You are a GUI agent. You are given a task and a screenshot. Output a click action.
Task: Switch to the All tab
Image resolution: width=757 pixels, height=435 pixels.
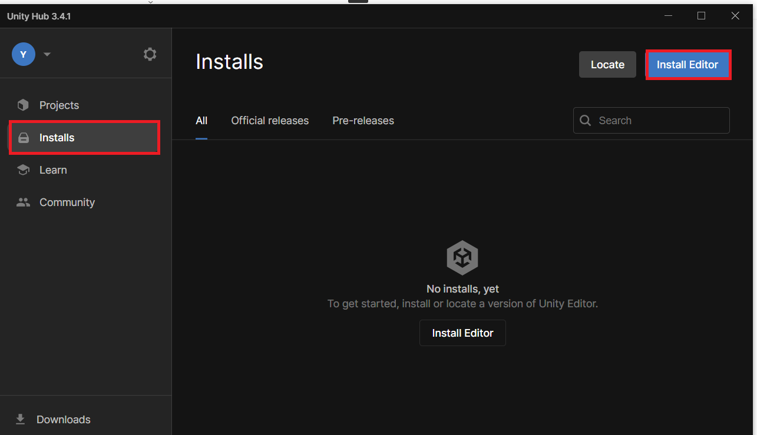tap(201, 121)
